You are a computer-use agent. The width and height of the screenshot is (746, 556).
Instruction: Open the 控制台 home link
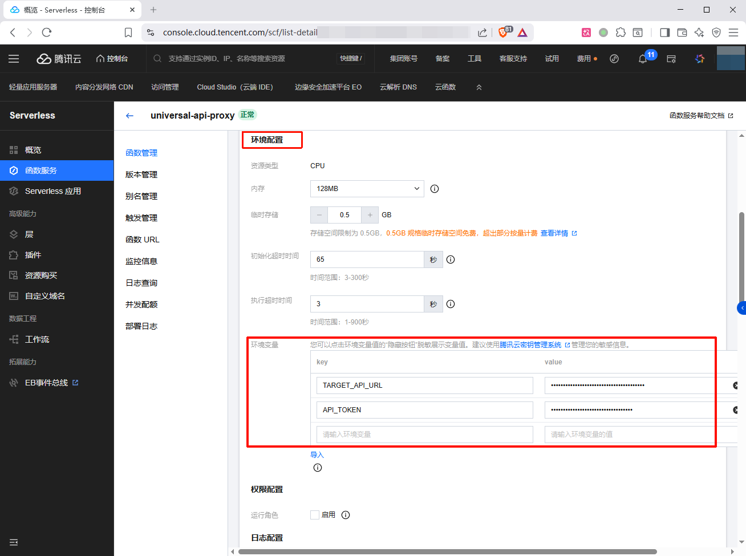click(x=112, y=59)
